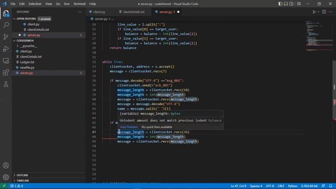336x189 pixels.
Task: Open newfile.py in the file tree
Action: click(27, 68)
